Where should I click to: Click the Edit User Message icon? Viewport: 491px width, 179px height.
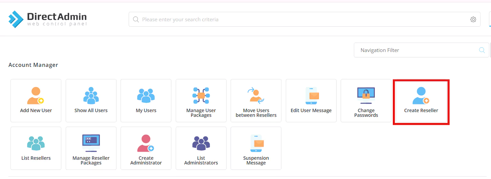point(311,96)
